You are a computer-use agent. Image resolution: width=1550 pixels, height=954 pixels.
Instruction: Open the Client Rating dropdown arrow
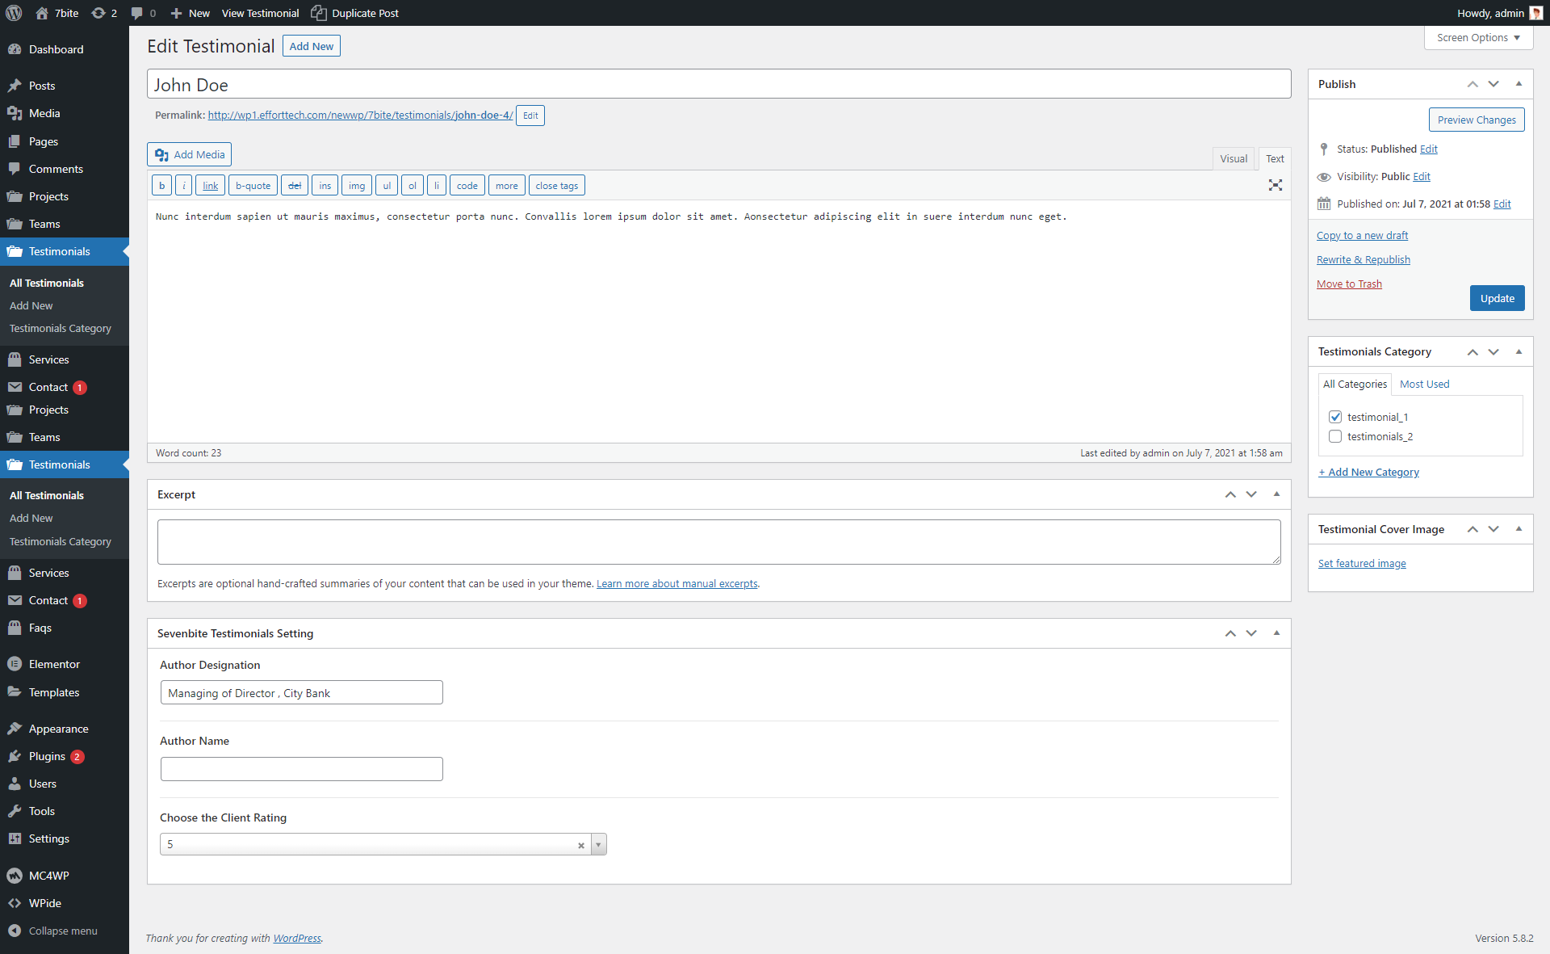pyautogui.click(x=598, y=845)
